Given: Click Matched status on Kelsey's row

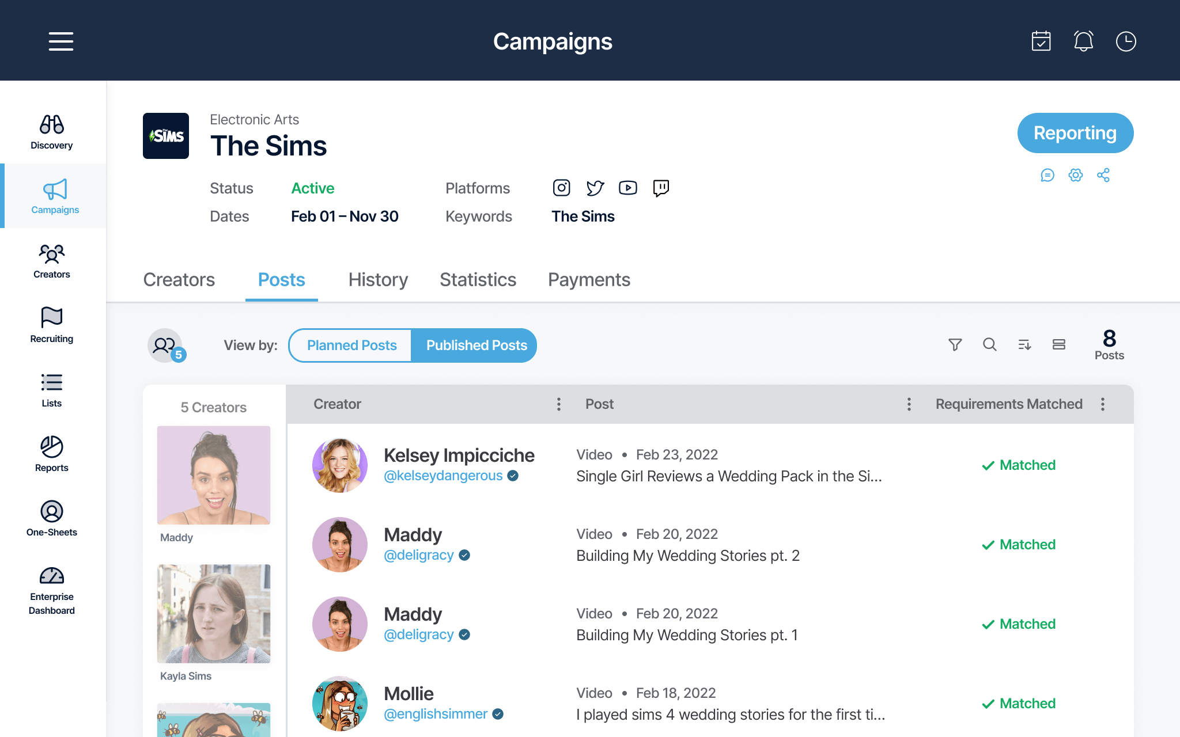Looking at the screenshot, I should [x=1019, y=465].
